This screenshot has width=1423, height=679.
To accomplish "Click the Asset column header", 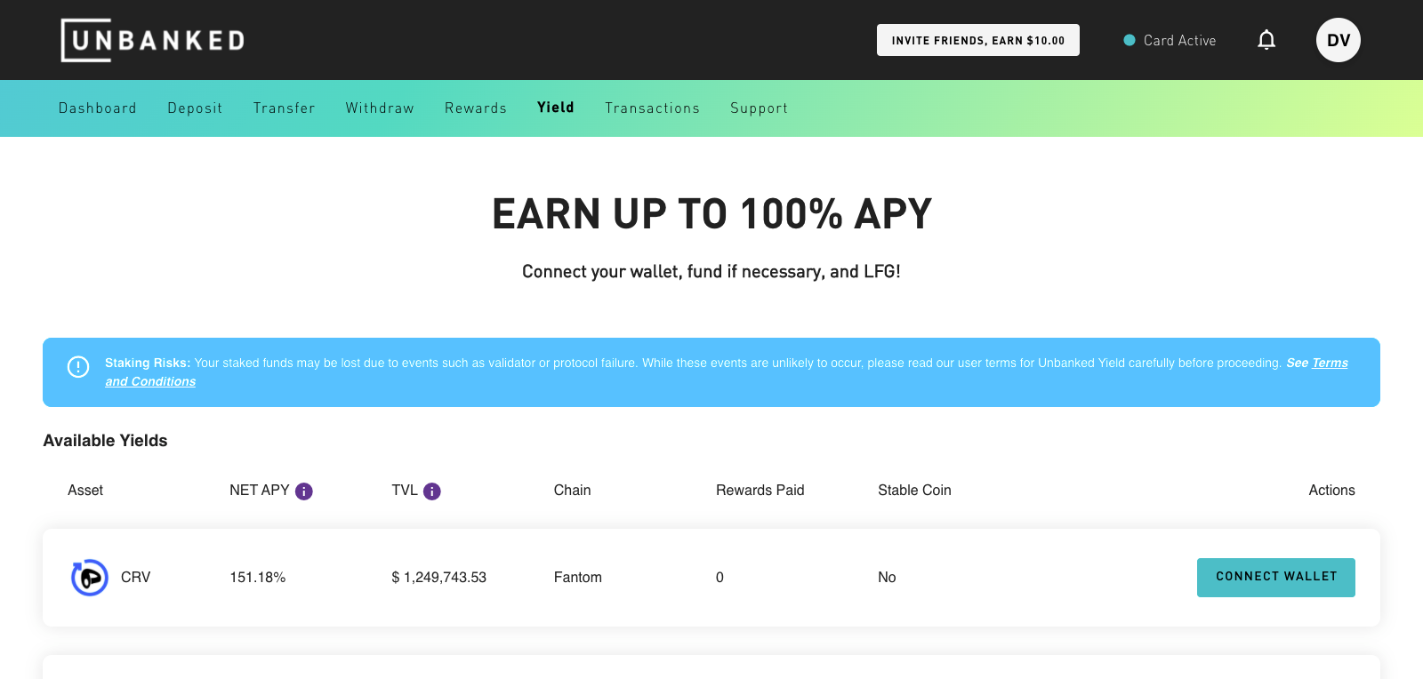I will pyautogui.click(x=85, y=491).
